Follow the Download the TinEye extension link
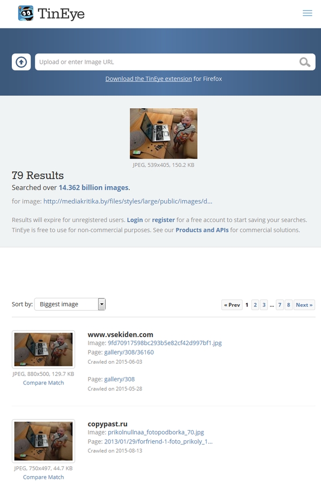Image resolution: width=321 pixels, height=482 pixels. click(148, 79)
